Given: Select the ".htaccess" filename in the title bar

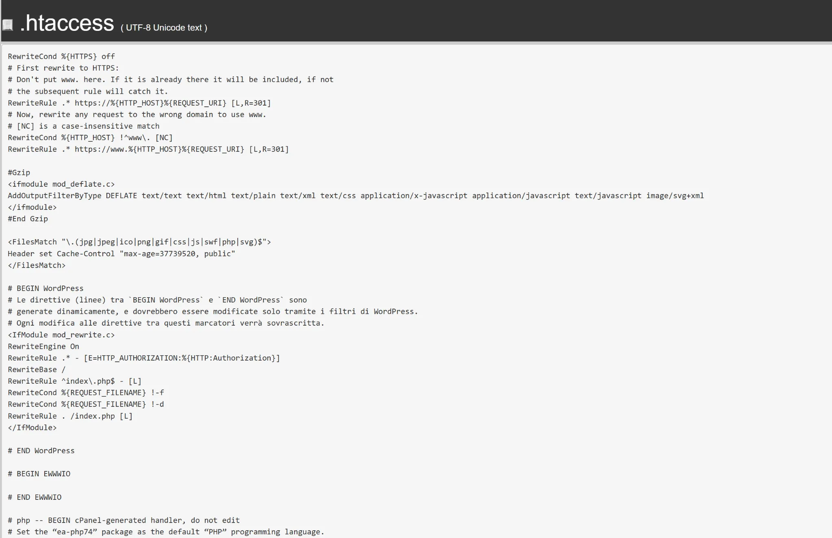Looking at the screenshot, I should click(66, 23).
